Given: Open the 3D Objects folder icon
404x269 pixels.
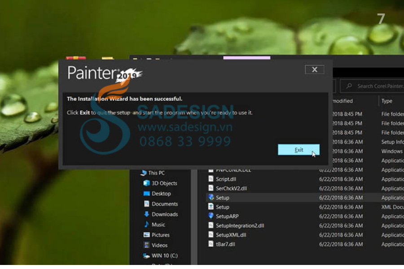Looking at the screenshot, I should pyautogui.click(x=146, y=183).
